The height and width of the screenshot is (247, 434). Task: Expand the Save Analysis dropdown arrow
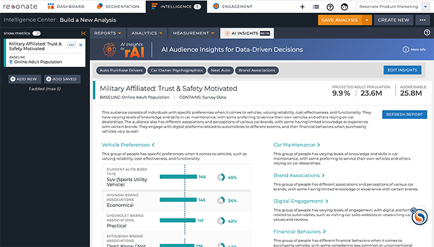(367, 20)
